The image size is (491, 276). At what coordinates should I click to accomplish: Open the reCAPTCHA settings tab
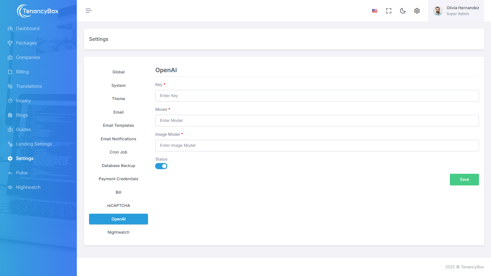pyautogui.click(x=119, y=206)
